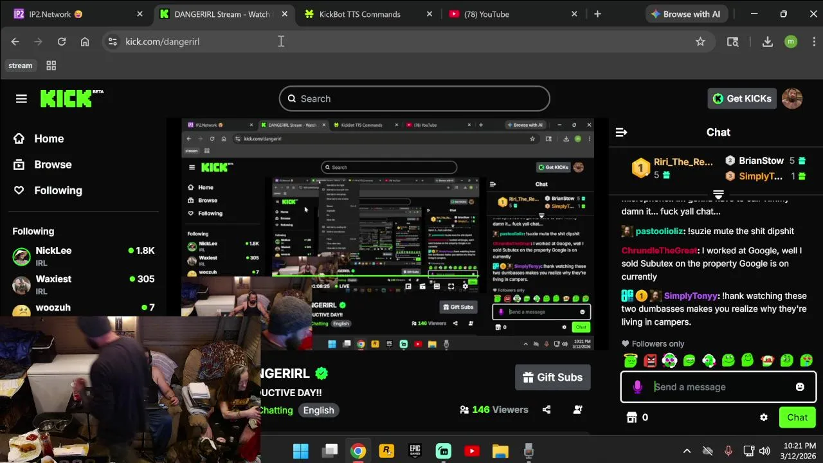Click the purple microphone icon in chat box
This screenshot has height=463, width=823.
point(637,386)
